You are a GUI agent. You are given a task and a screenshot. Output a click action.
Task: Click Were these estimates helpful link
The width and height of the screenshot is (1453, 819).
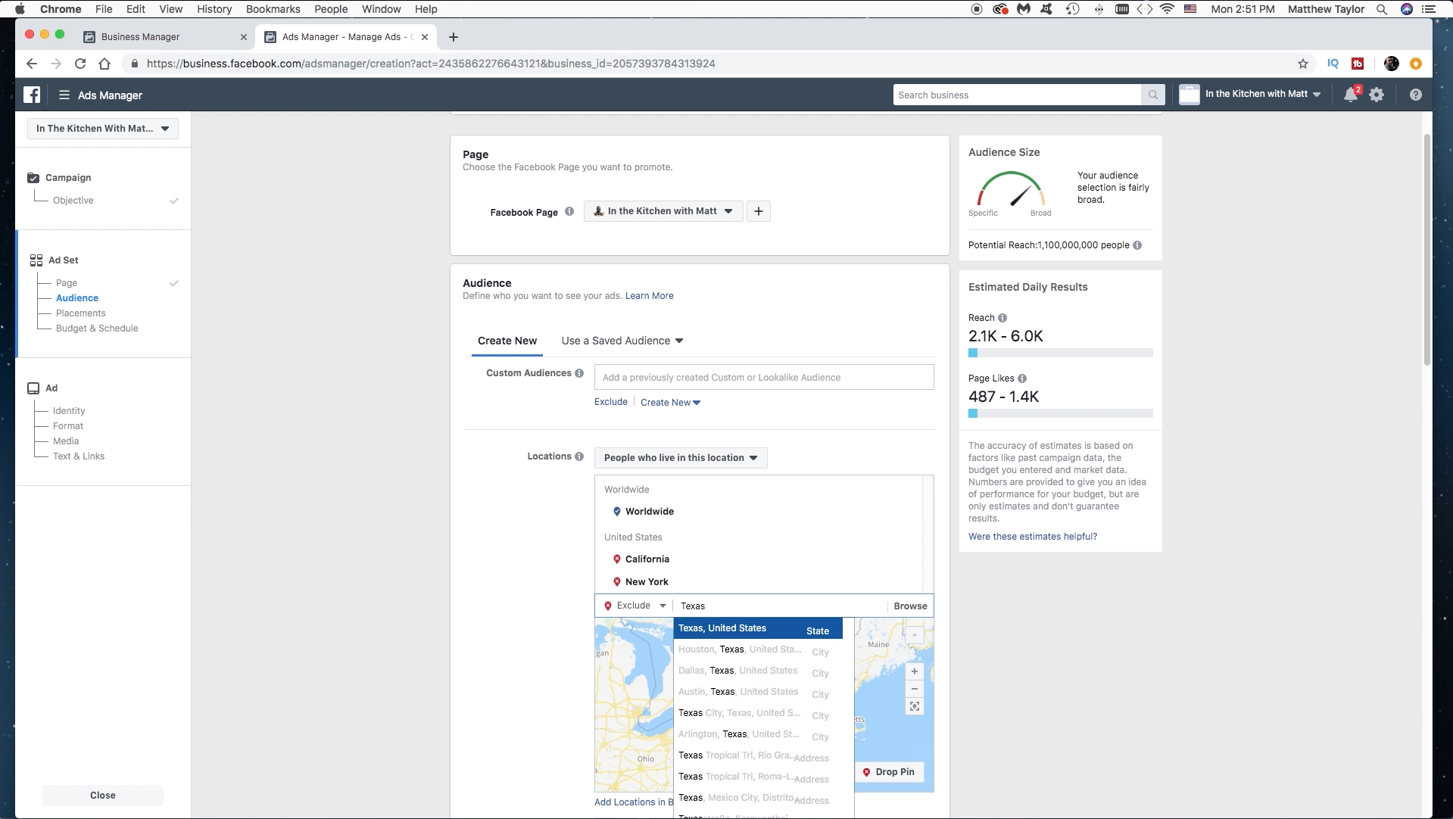1033,537
